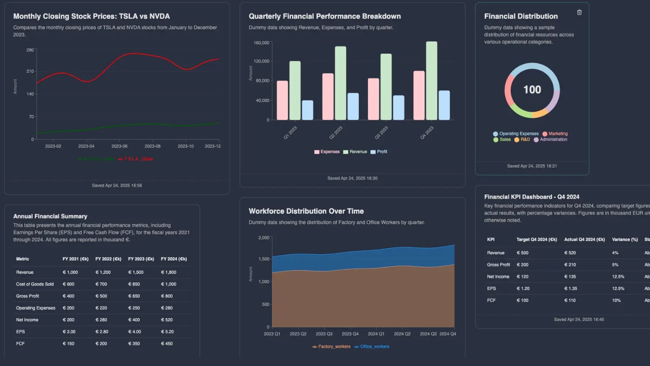Select the Administration legend item
This screenshot has width=650, height=366.
point(550,139)
